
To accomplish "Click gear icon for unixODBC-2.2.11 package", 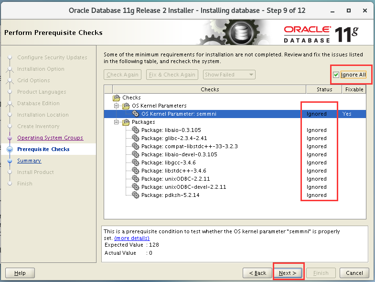I will click(x=135, y=179).
